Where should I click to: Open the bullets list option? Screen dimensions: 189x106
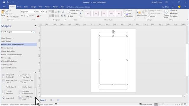point(59,11)
